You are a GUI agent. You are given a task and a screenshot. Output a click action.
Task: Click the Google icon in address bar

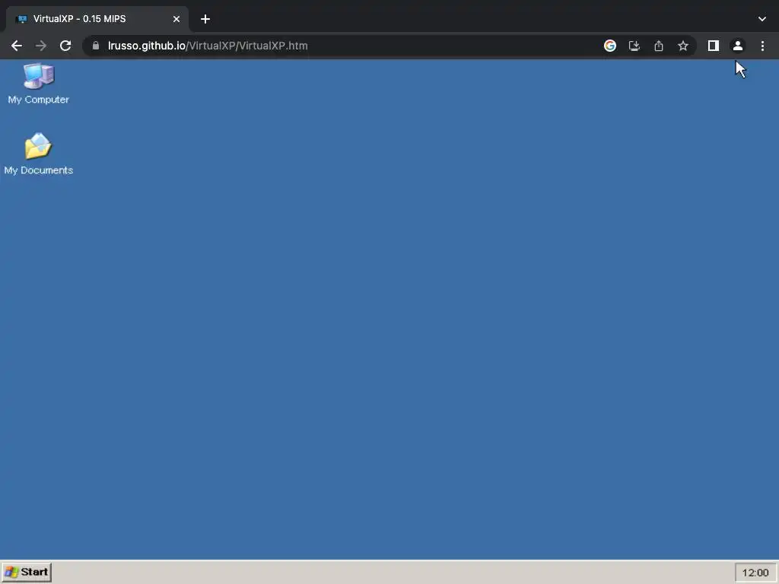pos(610,46)
